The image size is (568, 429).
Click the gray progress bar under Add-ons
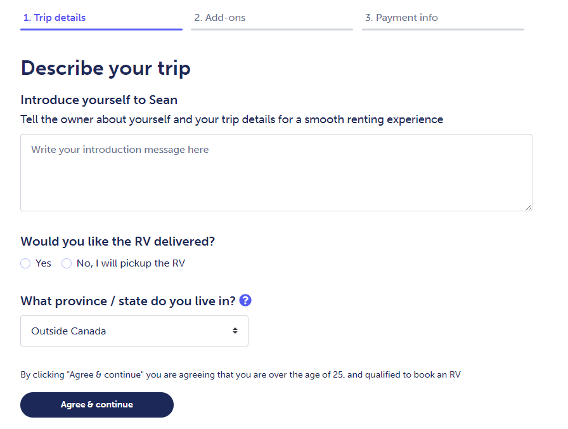(x=272, y=29)
